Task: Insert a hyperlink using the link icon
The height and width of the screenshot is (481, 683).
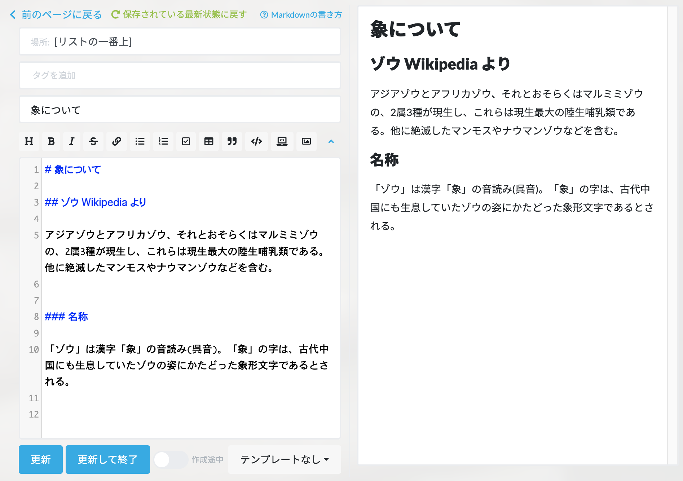Action: 116,141
